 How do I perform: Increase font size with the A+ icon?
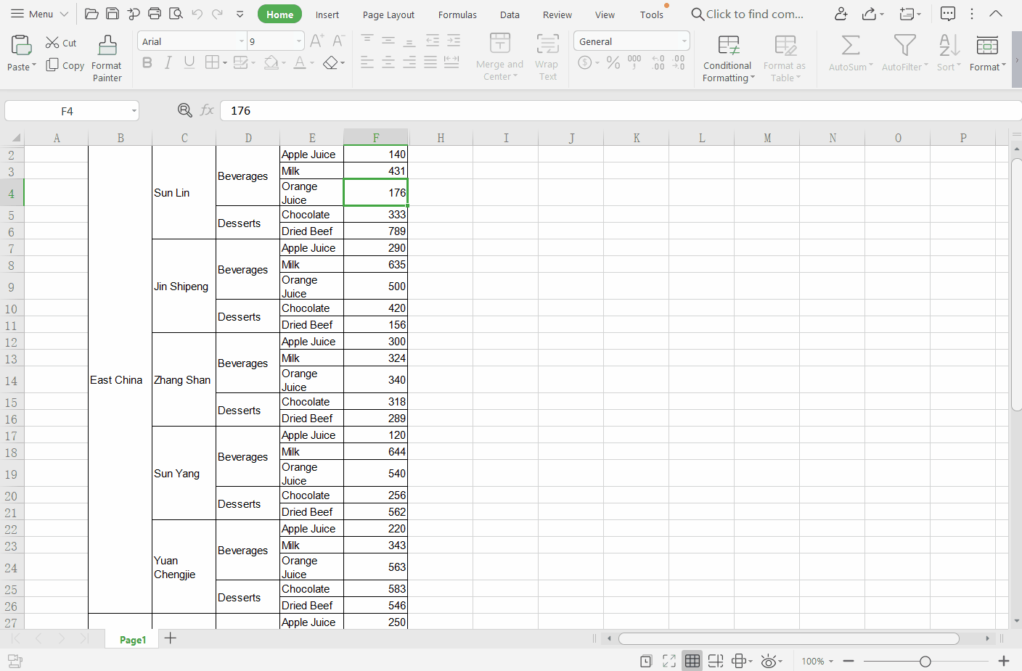click(x=317, y=41)
